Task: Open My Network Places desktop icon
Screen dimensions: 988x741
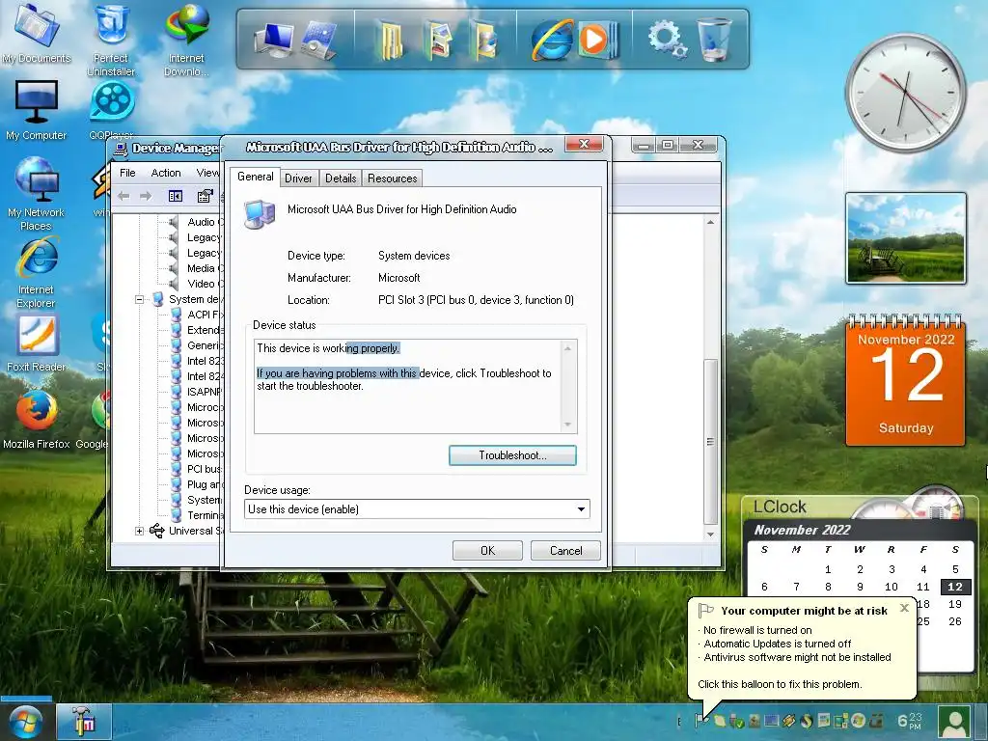Action: click(x=36, y=194)
